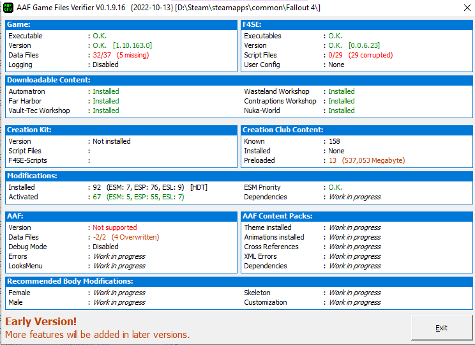
Task: Select the game version number 1.10.163.0
Action: tap(132, 46)
